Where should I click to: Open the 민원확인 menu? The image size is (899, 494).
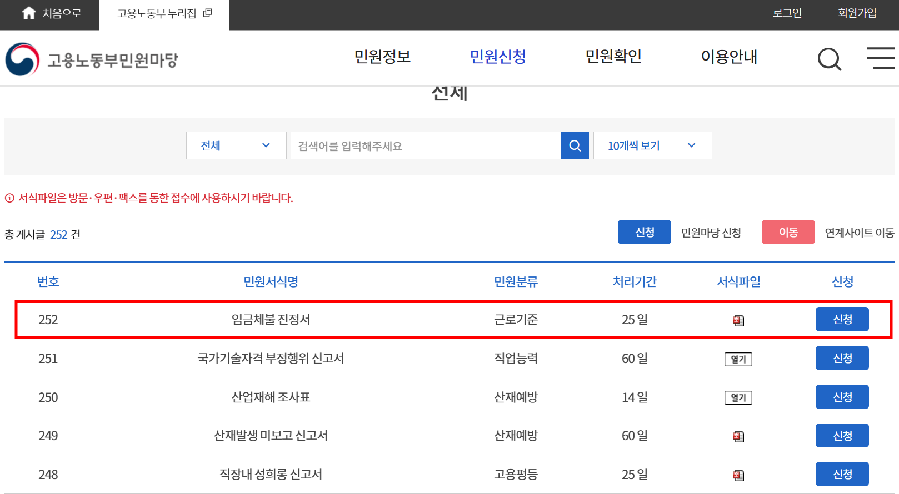[614, 57]
